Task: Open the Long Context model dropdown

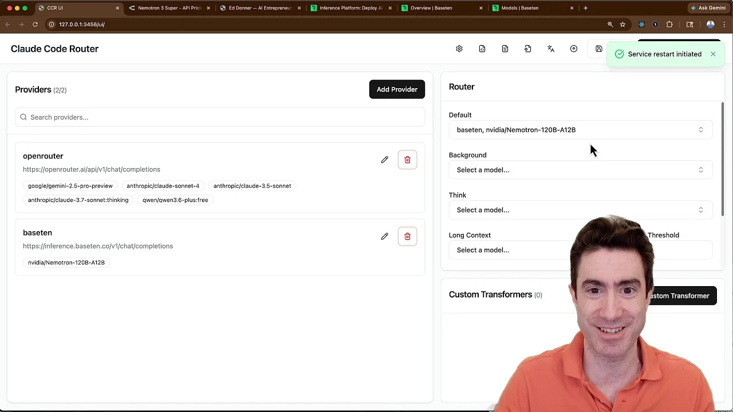Action: coord(510,250)
